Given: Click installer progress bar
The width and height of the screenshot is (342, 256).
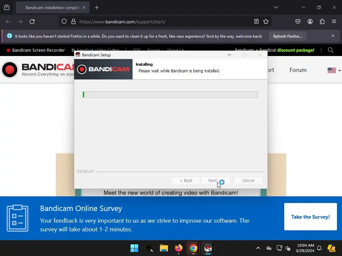Looking at the screenshot, I should [170, 94].
